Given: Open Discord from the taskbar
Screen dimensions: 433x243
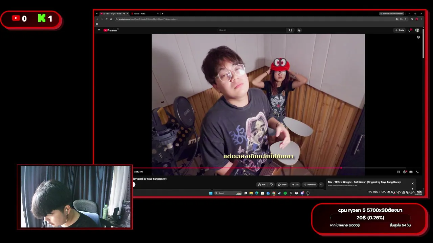Looking at the screenshot, I should coord(302,193).
